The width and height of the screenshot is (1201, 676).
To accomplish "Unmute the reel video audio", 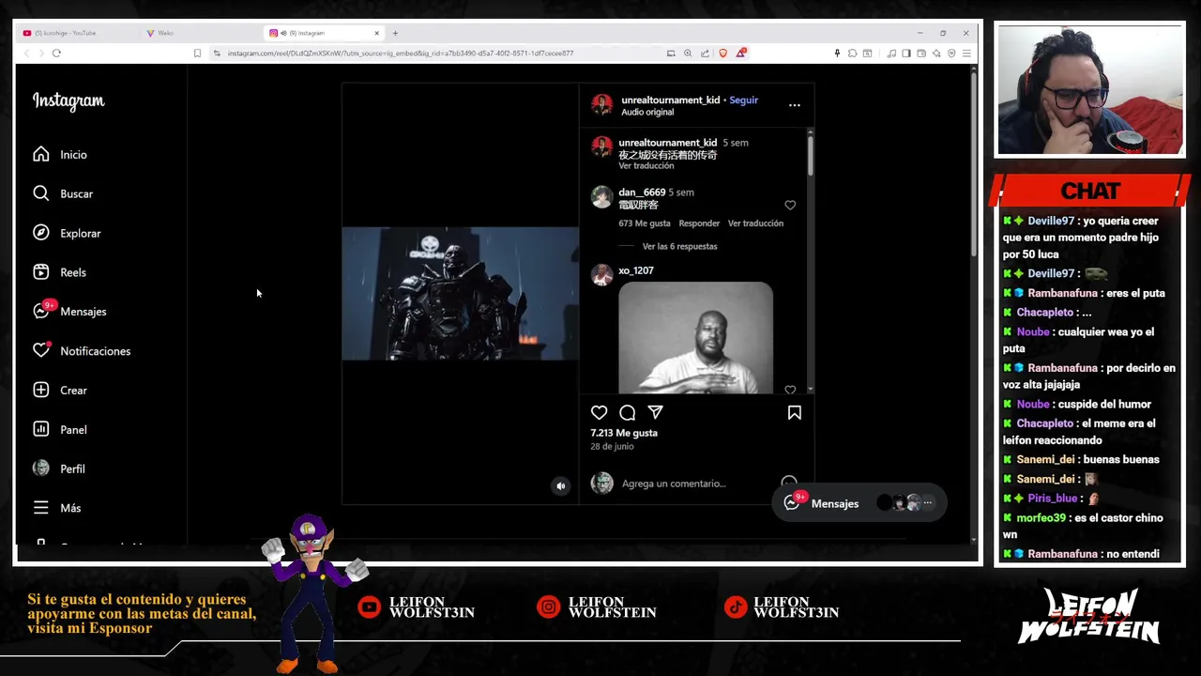I will pyautogui.click(x=561, y=485).
